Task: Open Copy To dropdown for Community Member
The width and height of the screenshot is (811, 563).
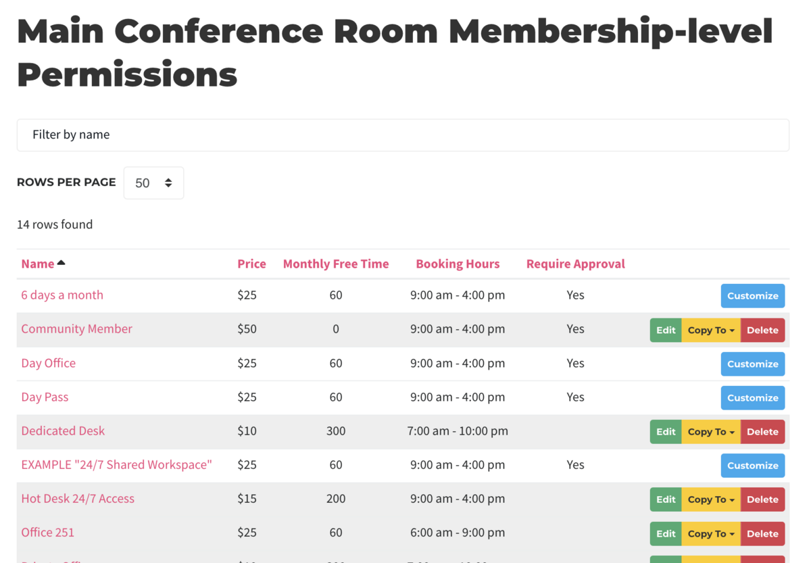Action: (711, 331)
